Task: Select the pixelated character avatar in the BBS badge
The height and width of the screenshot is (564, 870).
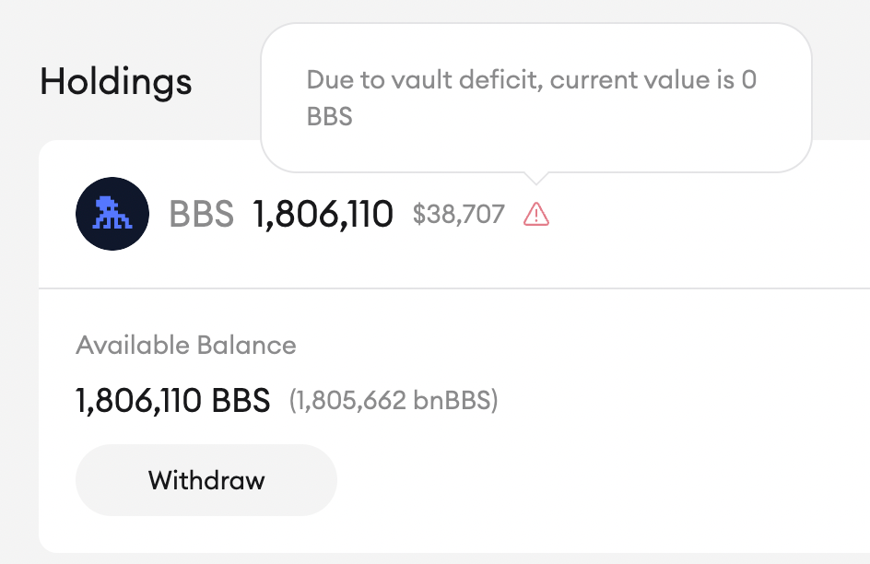Action: click(x=112, y=214)
